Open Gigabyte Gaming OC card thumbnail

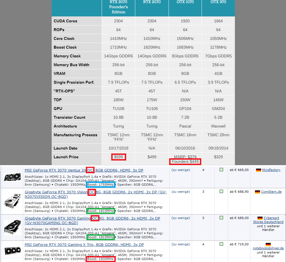pos(12,227)
